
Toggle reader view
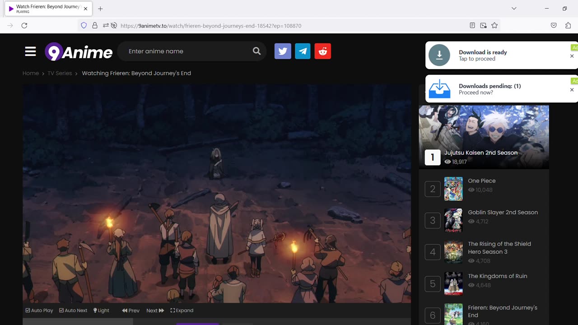[x=472, y=26]
